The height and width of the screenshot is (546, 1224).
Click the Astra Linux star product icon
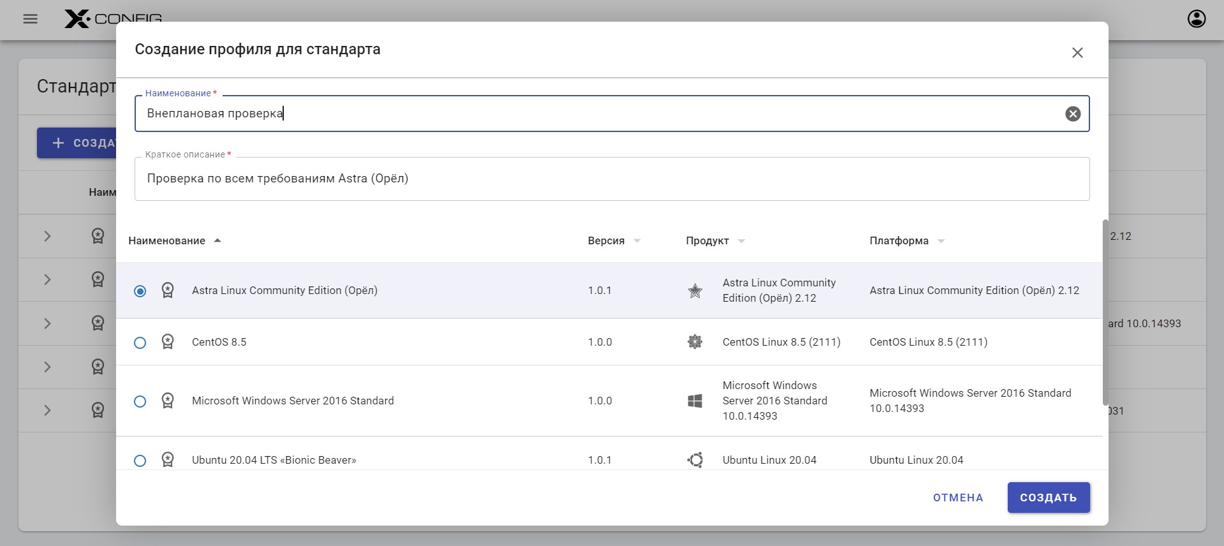coord(695,291)
